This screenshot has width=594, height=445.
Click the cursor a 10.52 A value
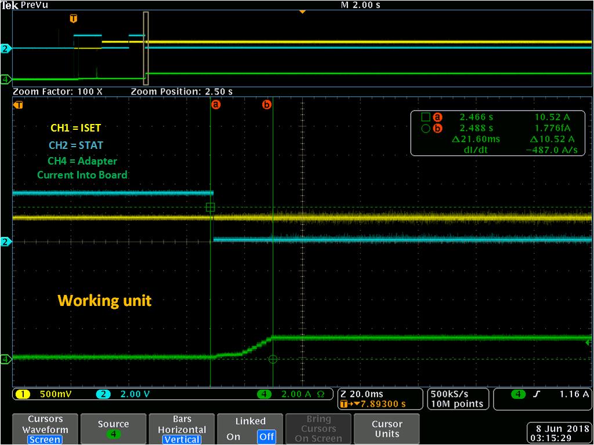tap(552, 117)
